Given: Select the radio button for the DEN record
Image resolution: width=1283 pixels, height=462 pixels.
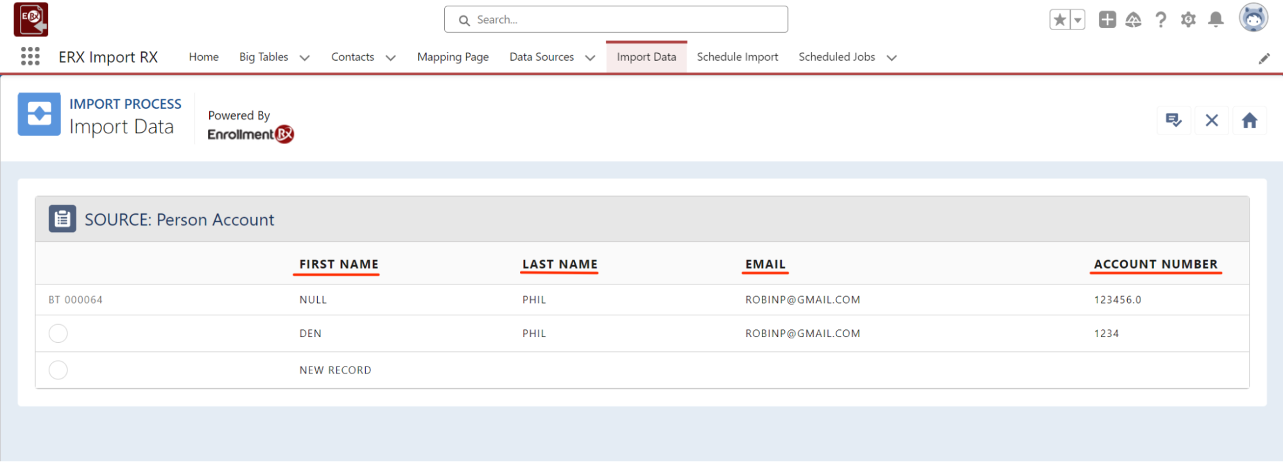Looking at the screenshot, I should pyautogui.click(x=58, y=333).
